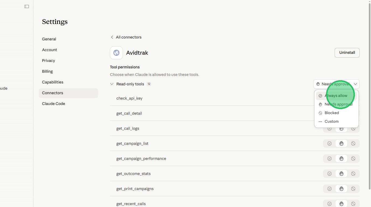This screenshot has width=371, height=207.
Task: Set get_print_campaigns to needs approval
Action: point(341,189)
